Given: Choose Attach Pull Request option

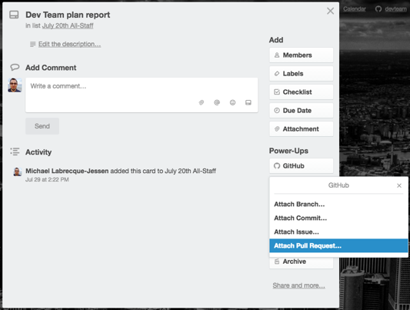Looking at the screenshot, I should coord(338,245).
